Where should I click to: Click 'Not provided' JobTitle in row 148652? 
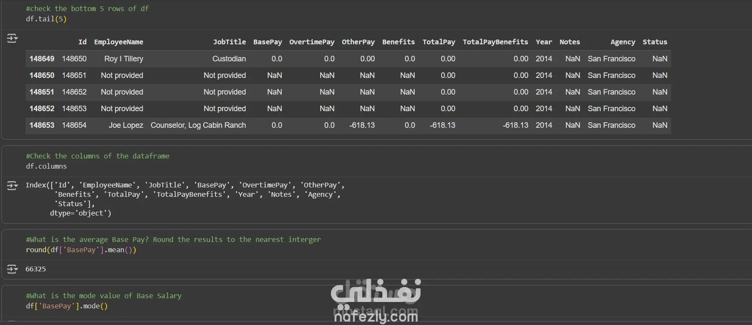pyautogui.click(x=224, y=109)
